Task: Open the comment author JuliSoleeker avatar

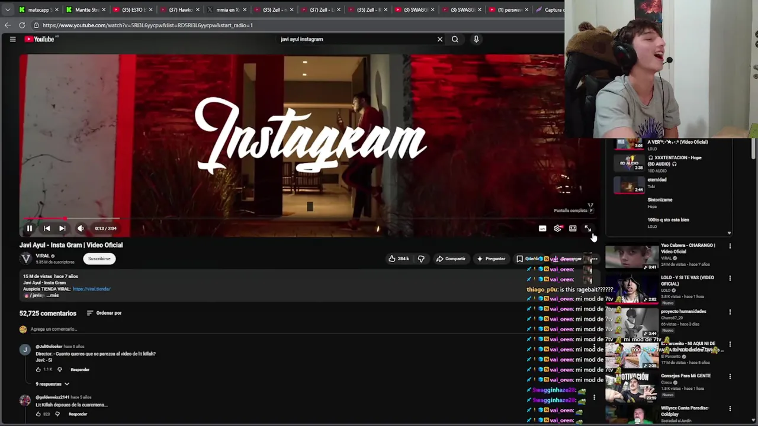Action: [25, 350]
